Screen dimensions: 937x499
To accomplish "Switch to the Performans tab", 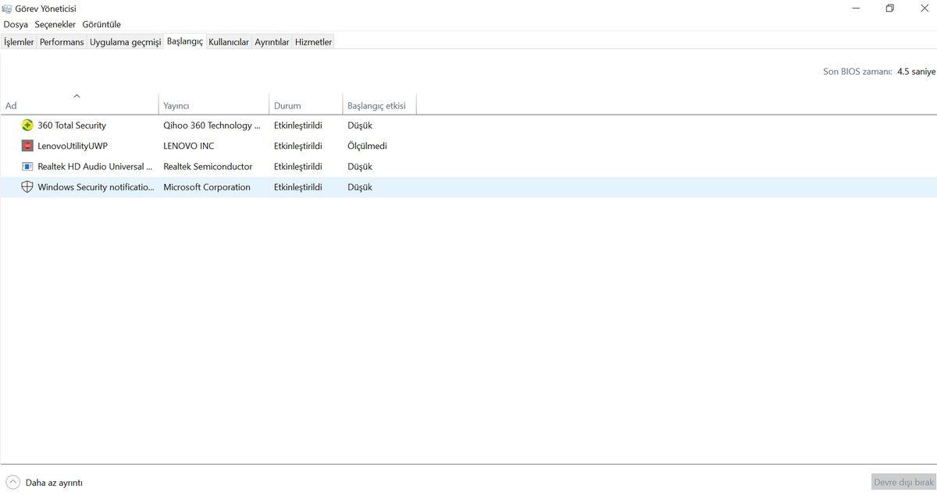I will click(x=62, y=42).
